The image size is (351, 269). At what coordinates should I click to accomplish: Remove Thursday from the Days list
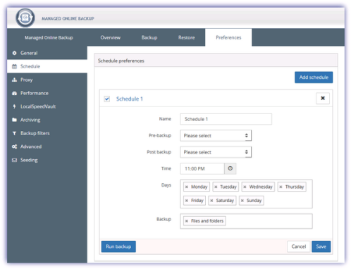pos(281,187)
